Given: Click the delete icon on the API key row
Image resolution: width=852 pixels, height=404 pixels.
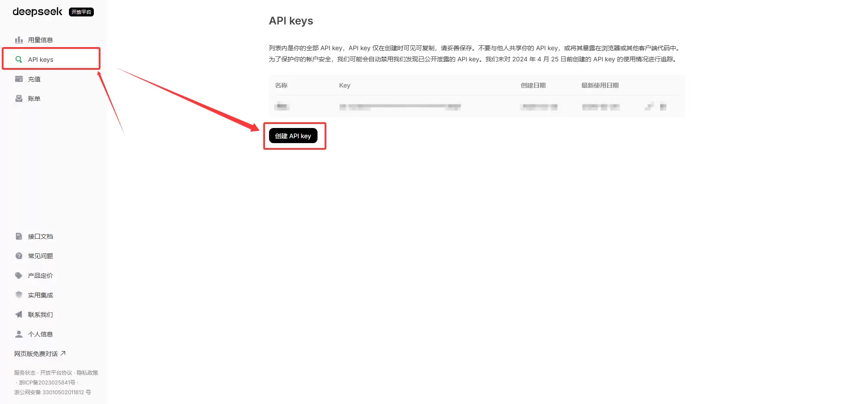Looking at the screenshot, I should (x=663, y=106).
